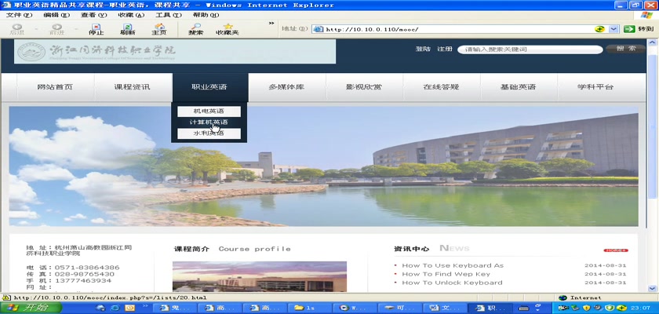Viewport: 659px width, 314px height.
Task: Click the Go (转到) button
Action: 639,29
